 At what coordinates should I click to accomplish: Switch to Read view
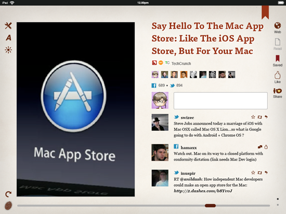pyautogui.click(x=278, y=44)
